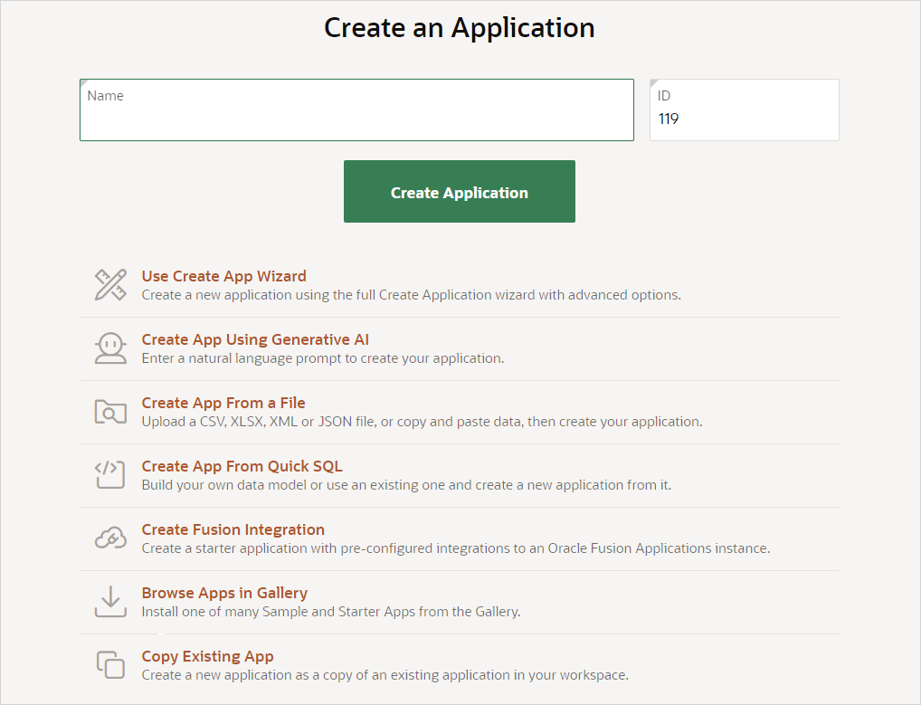Click the Copy Existing App duplicate icon
The image size is (921, 705).
tap(110, 665)
